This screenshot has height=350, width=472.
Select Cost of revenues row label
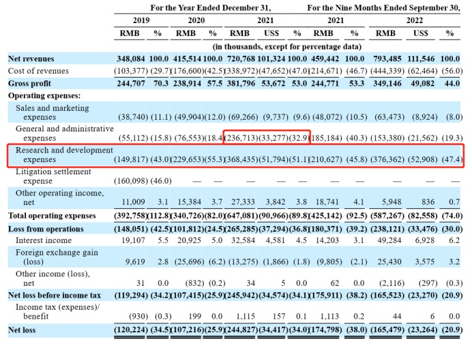coord(38,71)
